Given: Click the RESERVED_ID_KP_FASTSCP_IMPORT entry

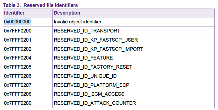Looking at the screenshot, I should [98, 49].
